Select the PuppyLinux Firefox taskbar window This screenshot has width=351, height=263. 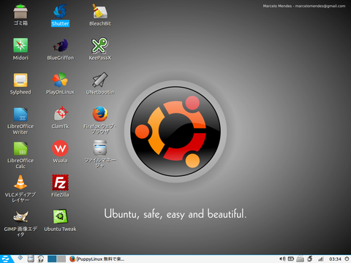point(97,259)
